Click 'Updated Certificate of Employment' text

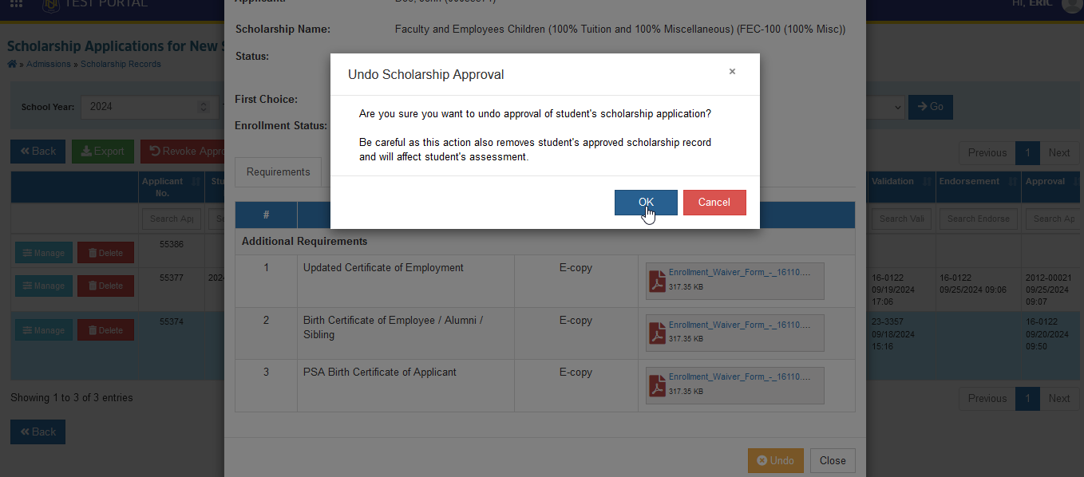(383, 268)
